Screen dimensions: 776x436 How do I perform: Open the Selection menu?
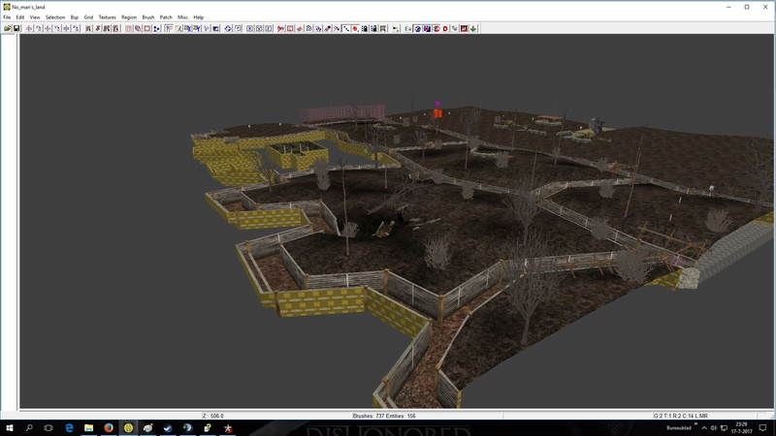pyautogui.click(x=55, y=17)
